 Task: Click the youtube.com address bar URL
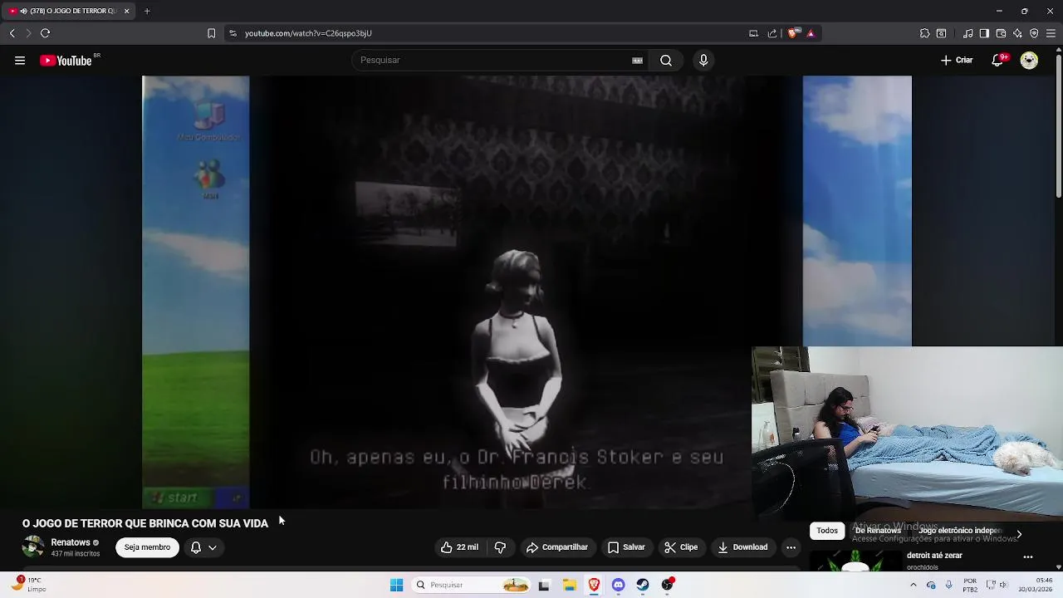(x=308, y=33)
